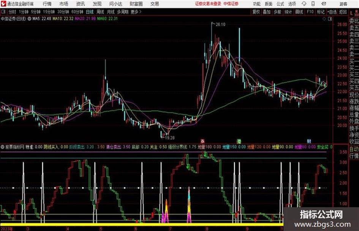Click the 通达信 red logo icon
This screenshot has height=231, width=359.
(x=3, y=4)
